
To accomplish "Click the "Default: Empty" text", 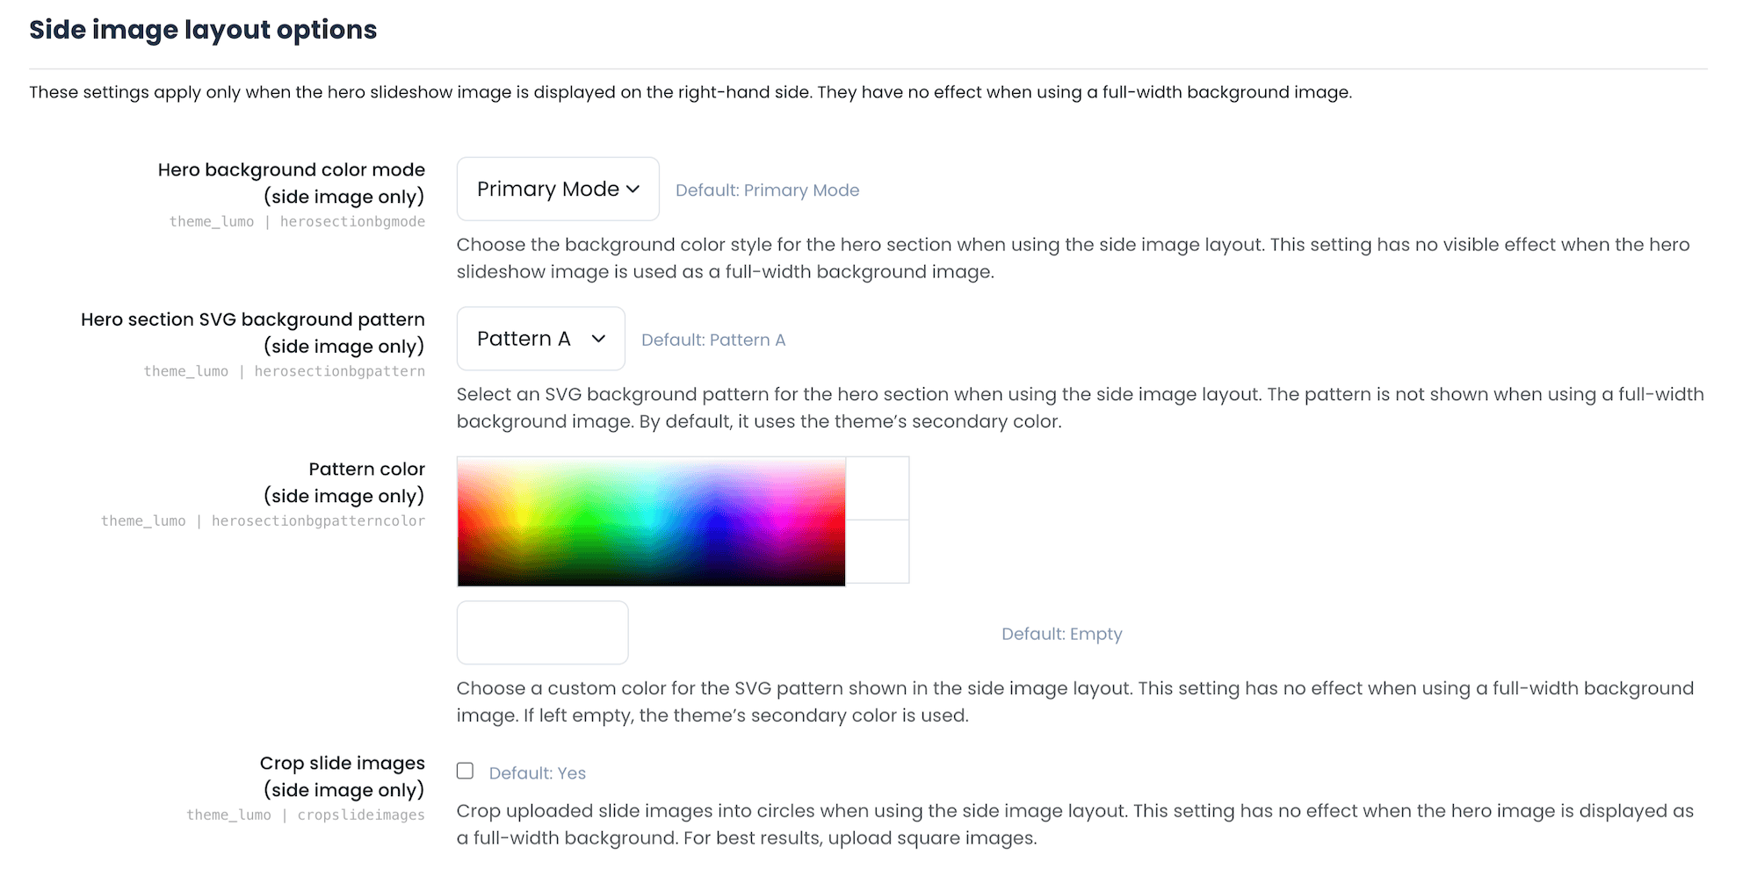I will coord(1061,634).
